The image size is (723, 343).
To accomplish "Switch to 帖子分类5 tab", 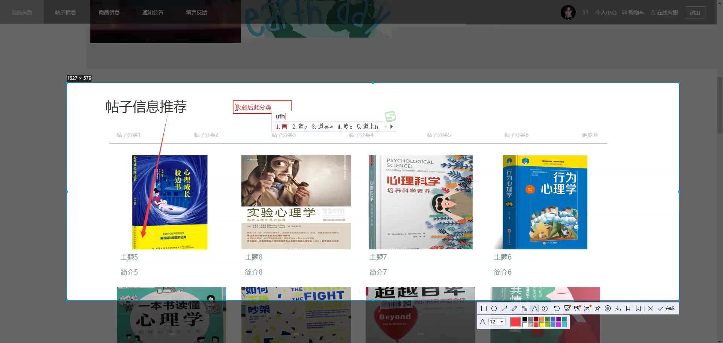I will (439, 135).
